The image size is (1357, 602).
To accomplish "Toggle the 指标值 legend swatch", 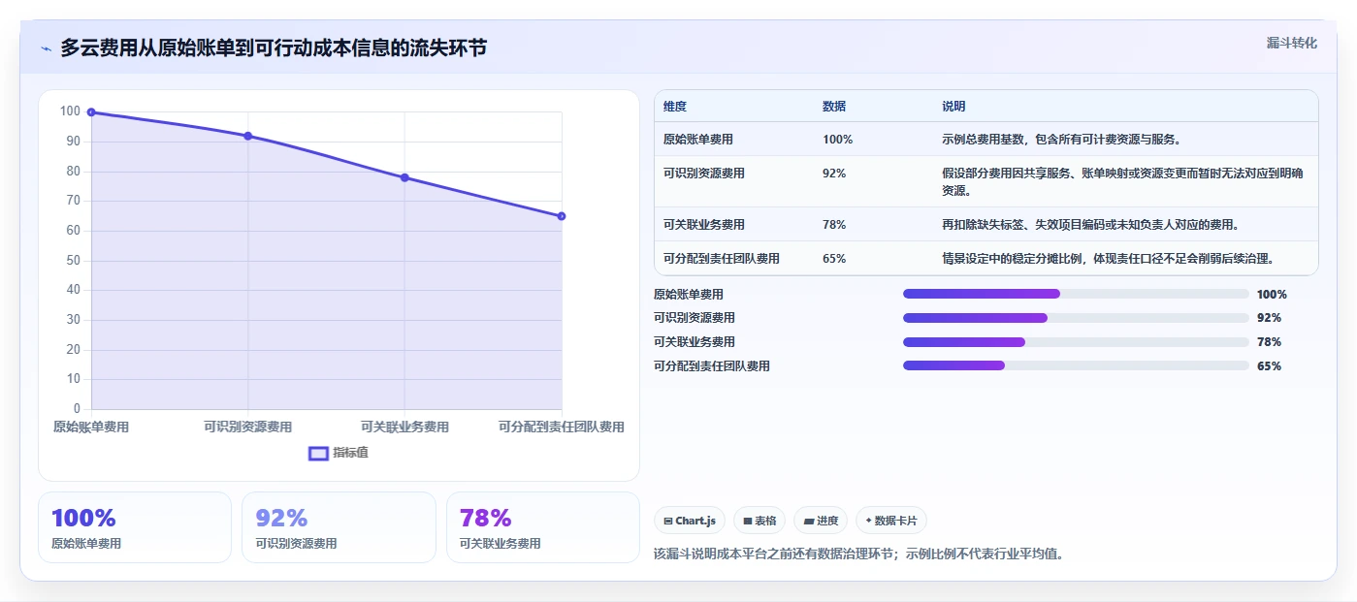I will pos(318,453).
